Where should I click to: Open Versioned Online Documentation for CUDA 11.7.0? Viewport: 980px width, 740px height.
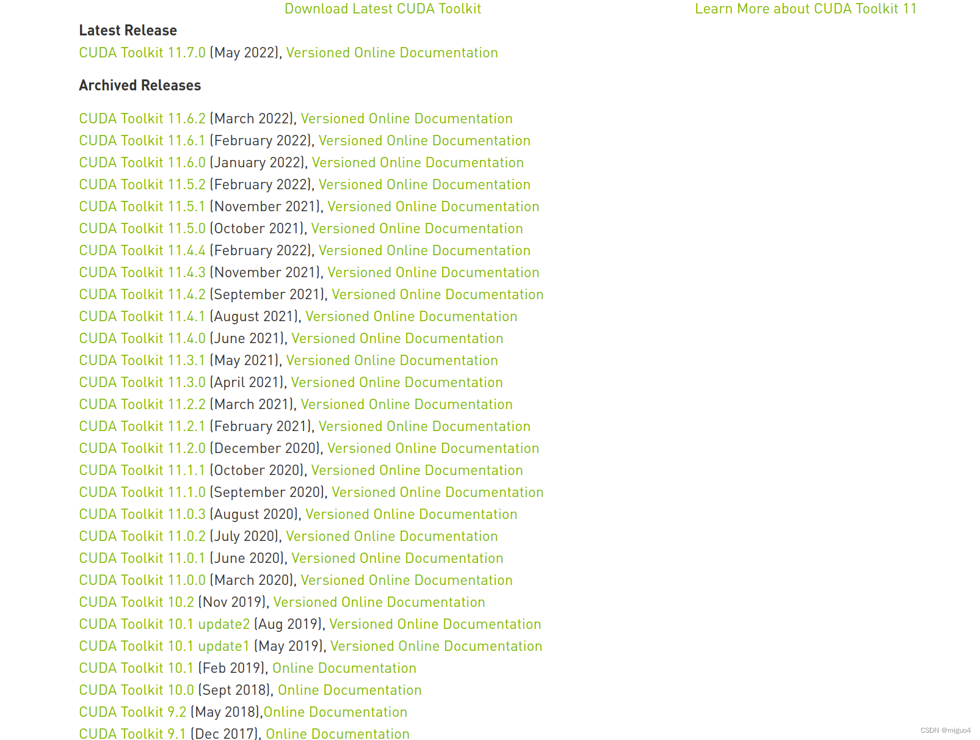(x=392, y=53)
